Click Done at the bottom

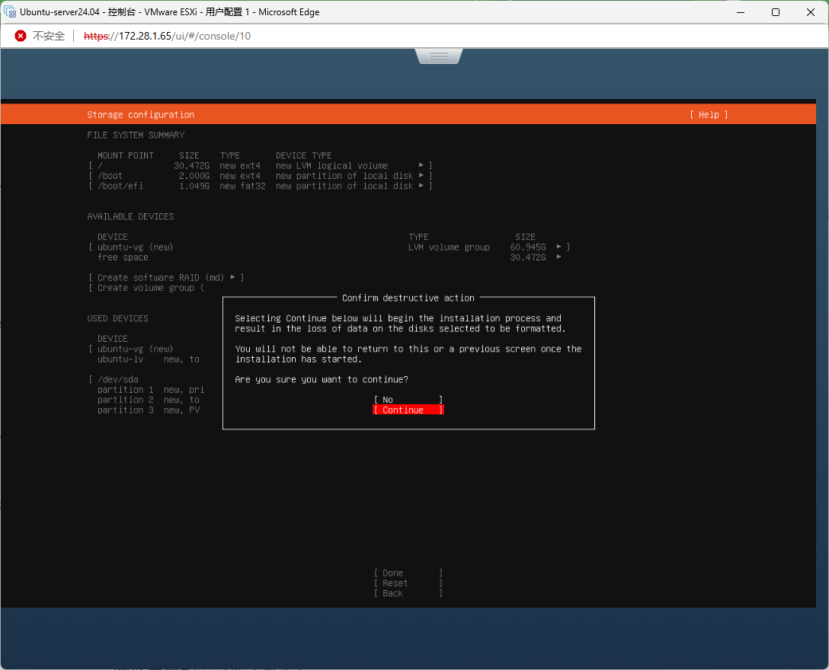[408, 573]
